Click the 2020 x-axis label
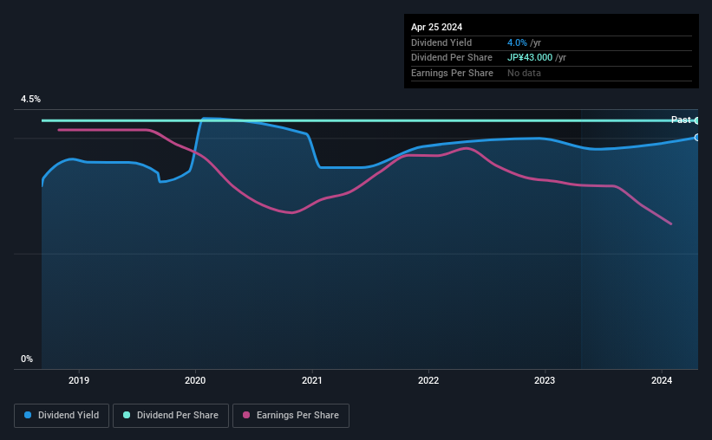Viewport: 712px width, 440px height. pyautogui.click(x=195, y=380)
